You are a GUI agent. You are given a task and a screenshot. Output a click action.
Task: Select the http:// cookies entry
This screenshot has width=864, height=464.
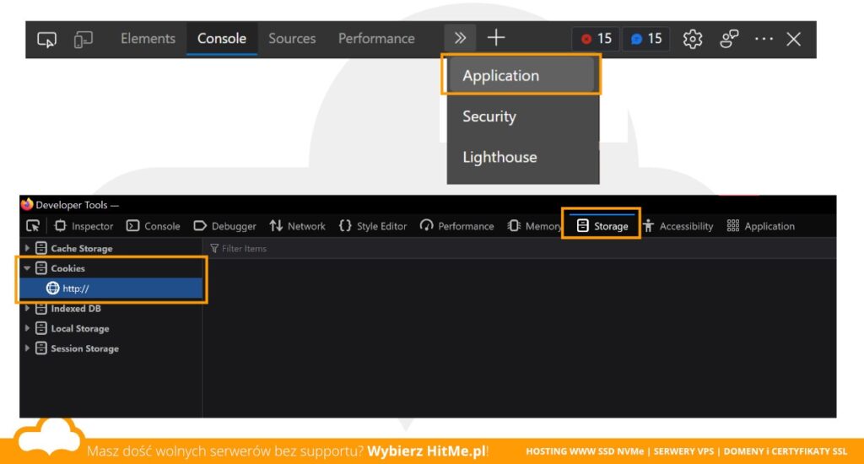111,289
